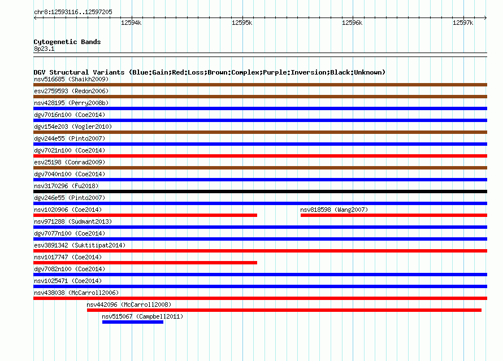The width and height of the screenshot is (503, 361).
Task: Click the left arrow of the coordinate ruler
Action: tap(35, 18)
